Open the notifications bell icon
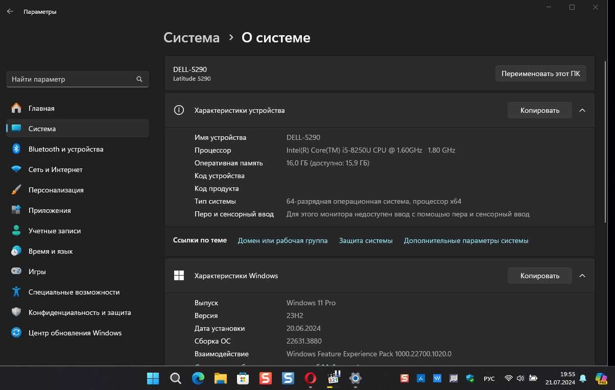Image resolution: width=615 pixels, height=390 pixels. pos(582,378)
